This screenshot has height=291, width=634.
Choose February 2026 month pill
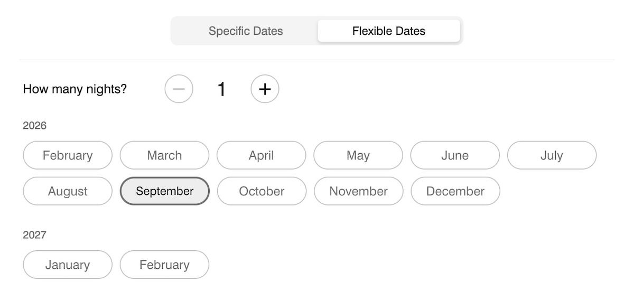click(x=68, y=155)
